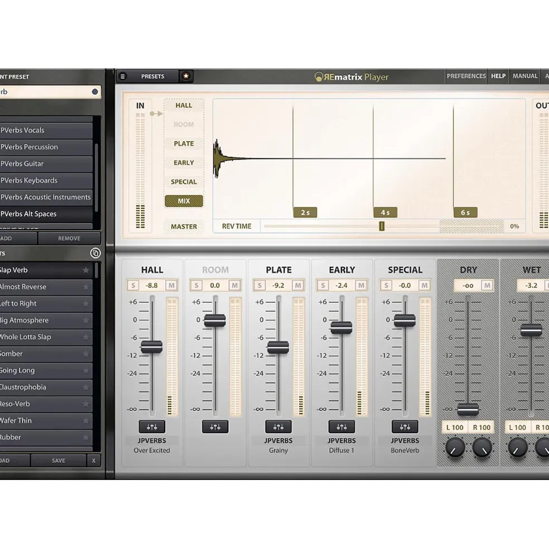Solo the EARLY channel
Screen dimensions: 549x549
tap(323, 285)
